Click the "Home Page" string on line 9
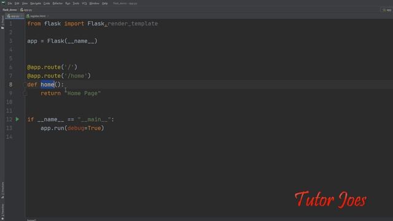 tap(82, 93)
